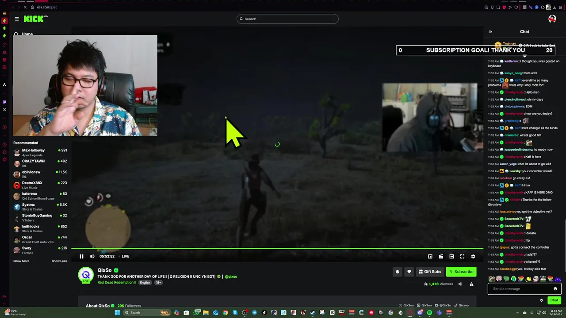The height and width of the screenshot is (318, 566).
Task: Mute the stream volume
Action: point(92,256)
